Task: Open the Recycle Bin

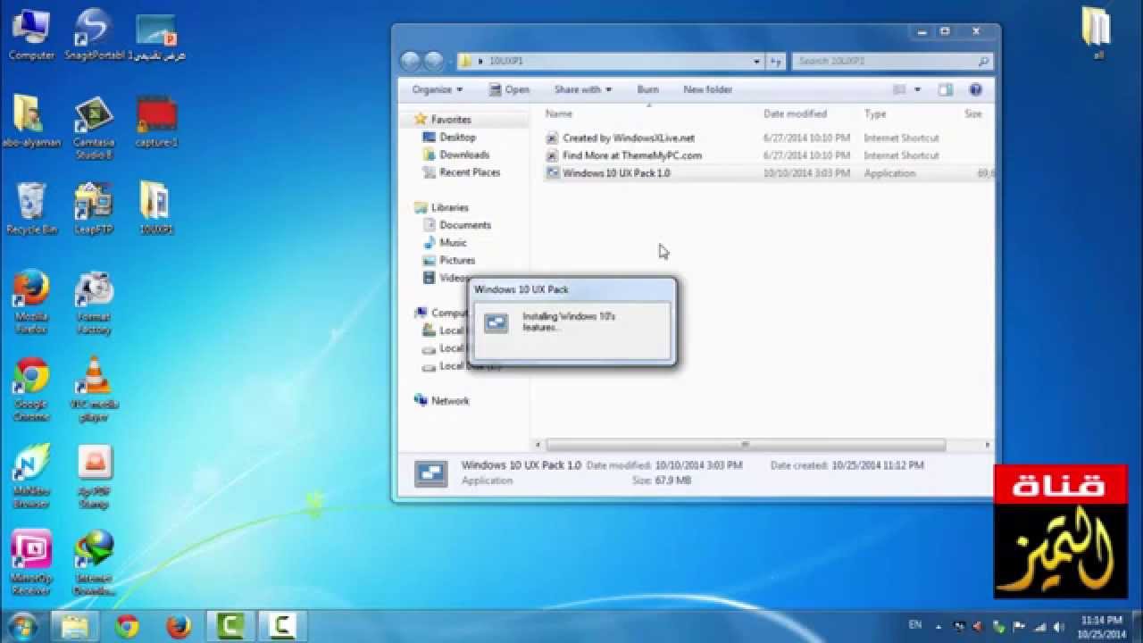Action: point(31,208)
